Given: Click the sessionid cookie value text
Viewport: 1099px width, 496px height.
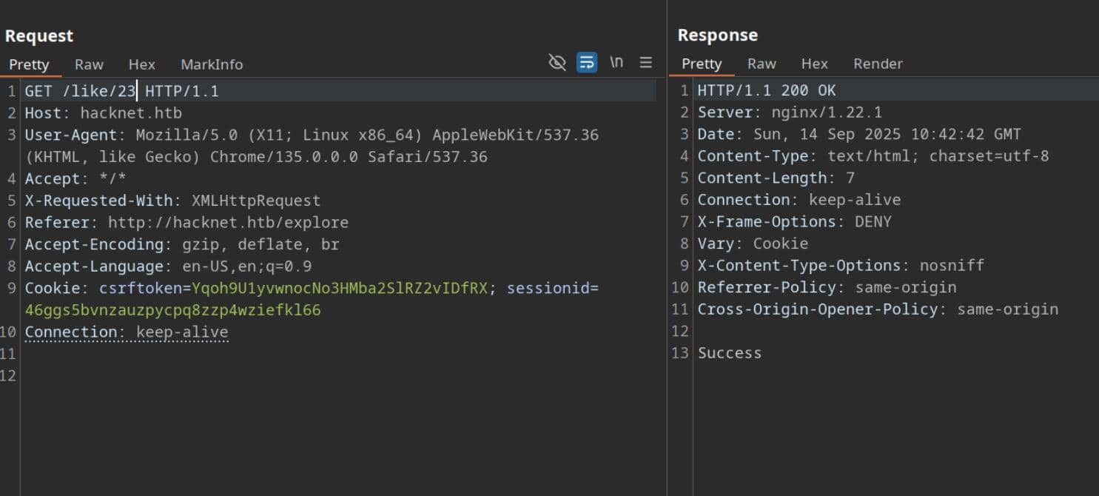Looking at the screenshot, I should (173, 310).
